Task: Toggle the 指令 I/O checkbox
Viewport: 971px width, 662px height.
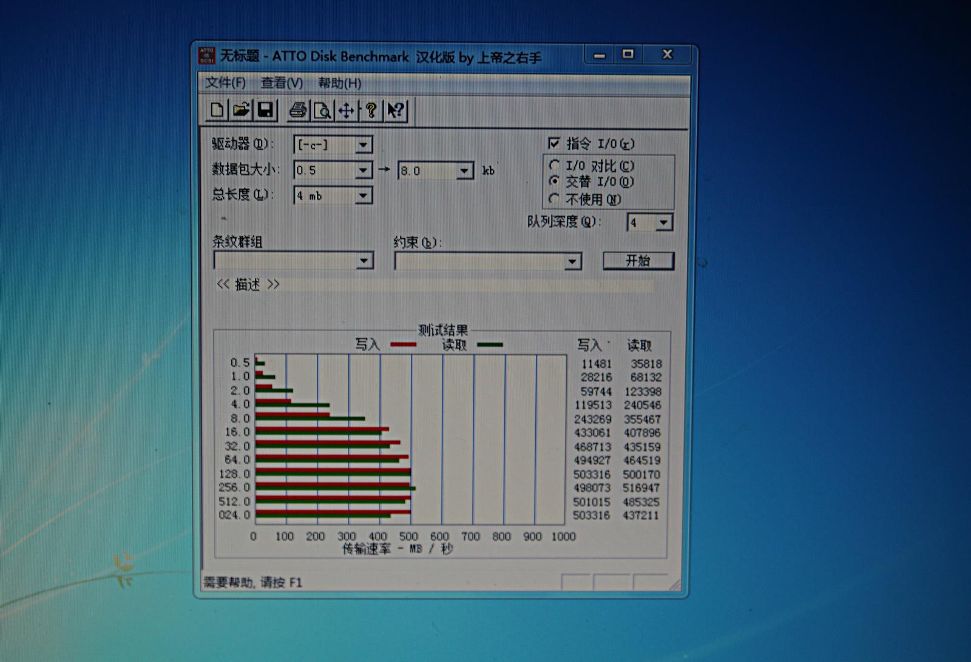Action: click(x=553, y=142)
